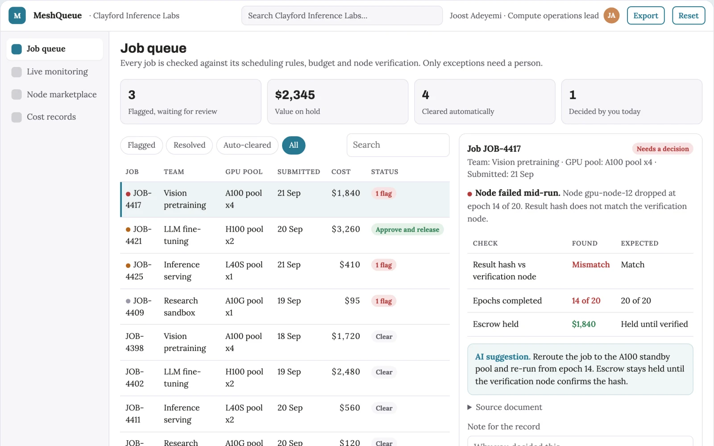Click the Job queue sidebar icon
Screen dimensions: 714x446
[x=17, y=49]
